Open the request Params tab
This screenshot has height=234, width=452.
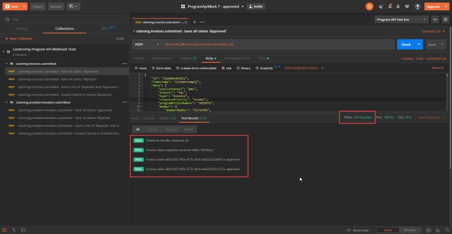pos(138,59)
